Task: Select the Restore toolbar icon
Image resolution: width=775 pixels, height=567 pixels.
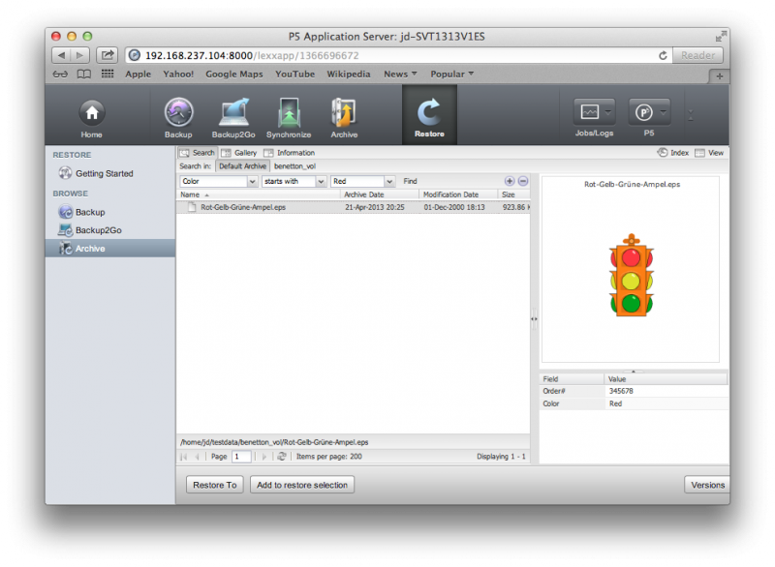Action: 429,117
